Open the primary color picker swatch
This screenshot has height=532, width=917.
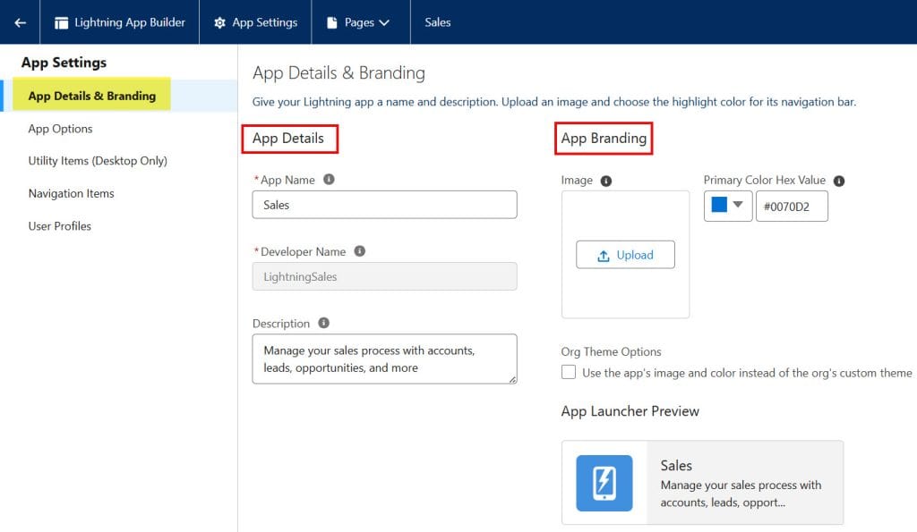click(719, 205)
